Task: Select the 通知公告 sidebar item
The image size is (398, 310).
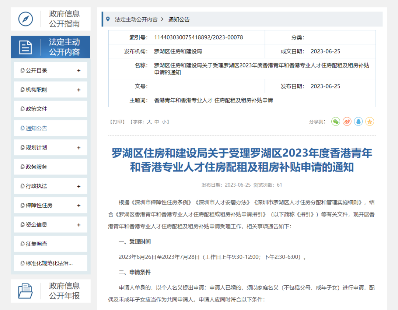Action: tap(50, 128)
